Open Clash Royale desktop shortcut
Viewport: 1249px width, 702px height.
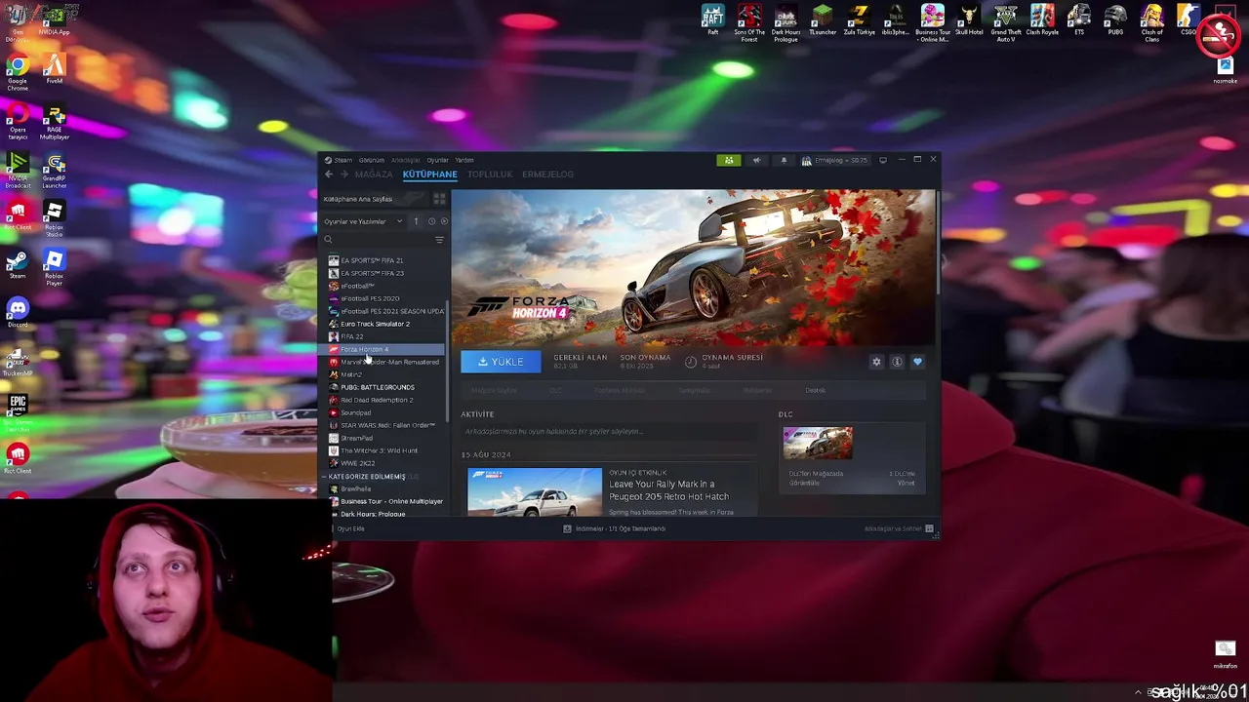coord(1042,20)
